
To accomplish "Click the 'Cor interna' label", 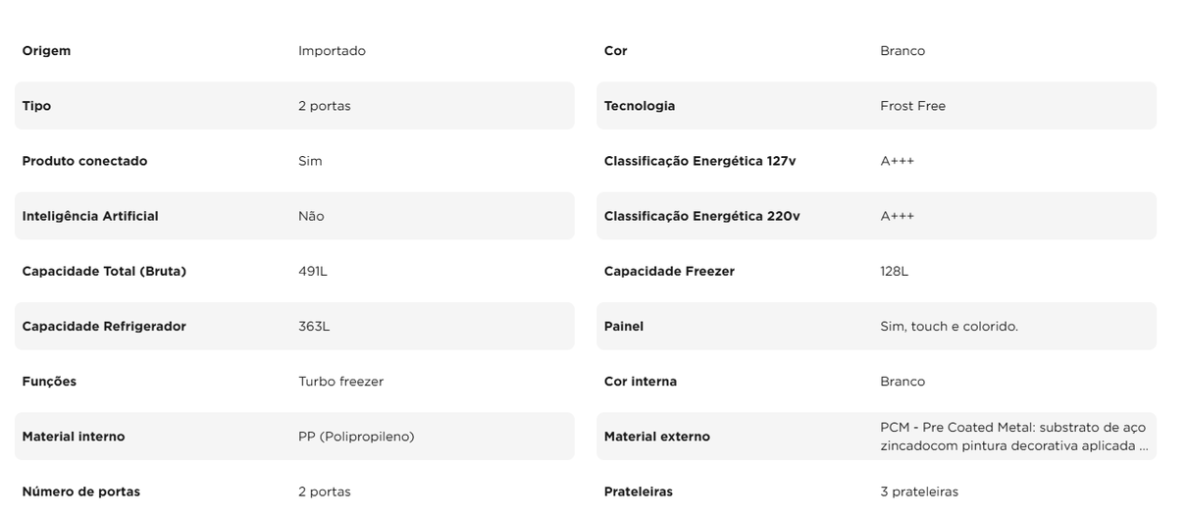I will pyautogui.click(x=641, y=382).
